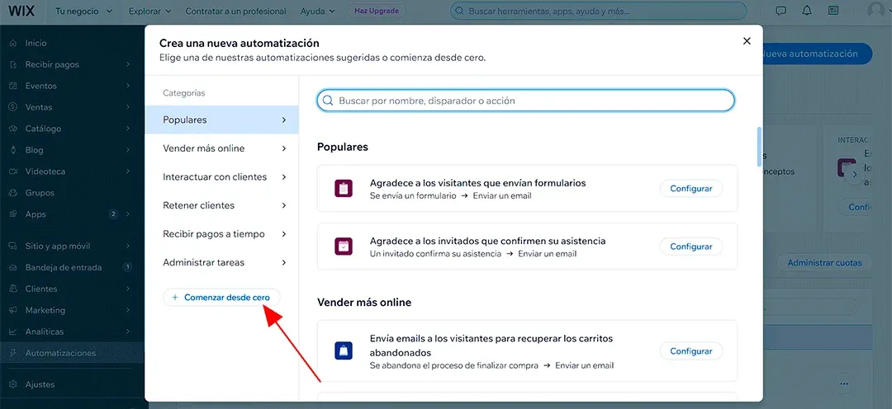
Task: Click the Marketing megaphone icon
Action: tap(13, 310)
